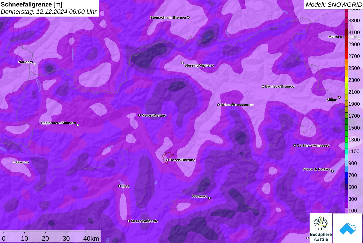Click the 2100 legend value
Image resolution: width=363 pixels, height=243 pixels.
354,92
